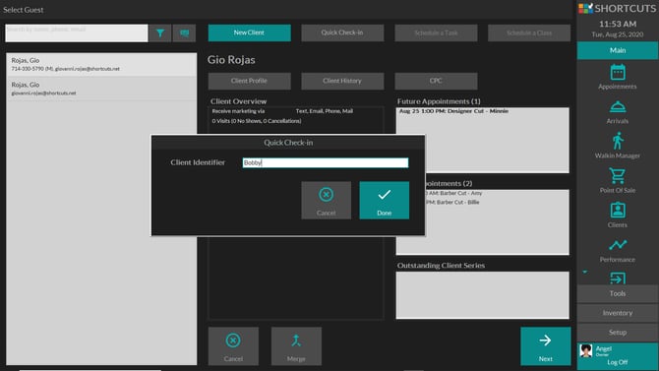Image resolution: width=659 pixels, height=371 pixels.
Task: Click the Shortcuts logo
Action: coord(617,8)
